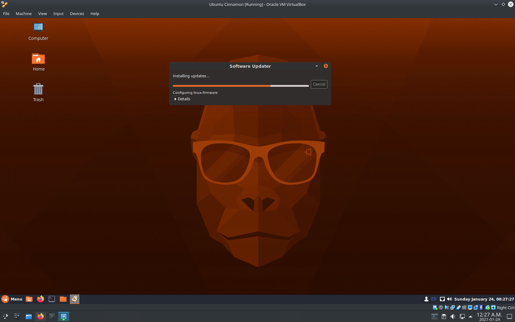Image resolution: width=515 pixels, height=322 pixels.
Task: Click VirtualBox USB devices indicator
Action: click(459, 307)
